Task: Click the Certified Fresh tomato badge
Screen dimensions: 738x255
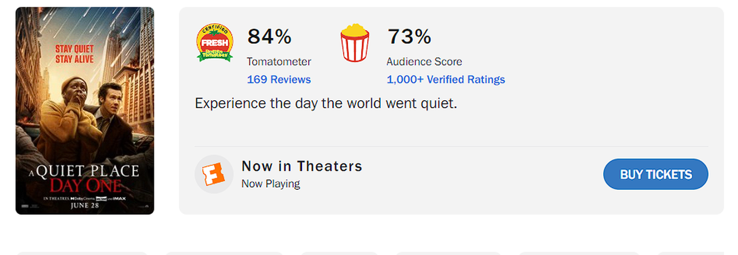Action: (x=215, y=44)
